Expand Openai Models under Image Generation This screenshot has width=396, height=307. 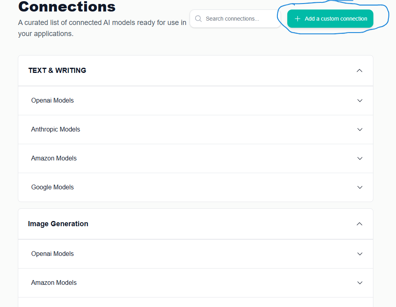click(360, 254)
